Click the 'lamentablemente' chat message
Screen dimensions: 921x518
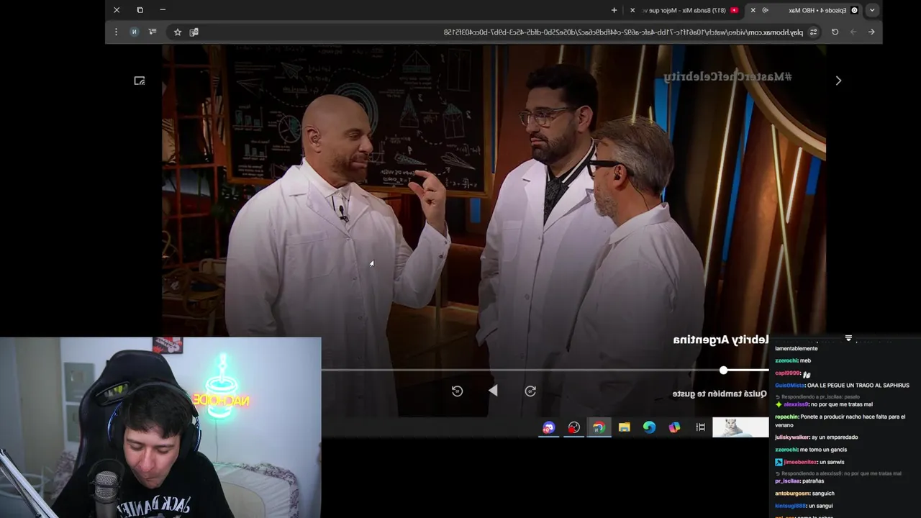point(797,348)
